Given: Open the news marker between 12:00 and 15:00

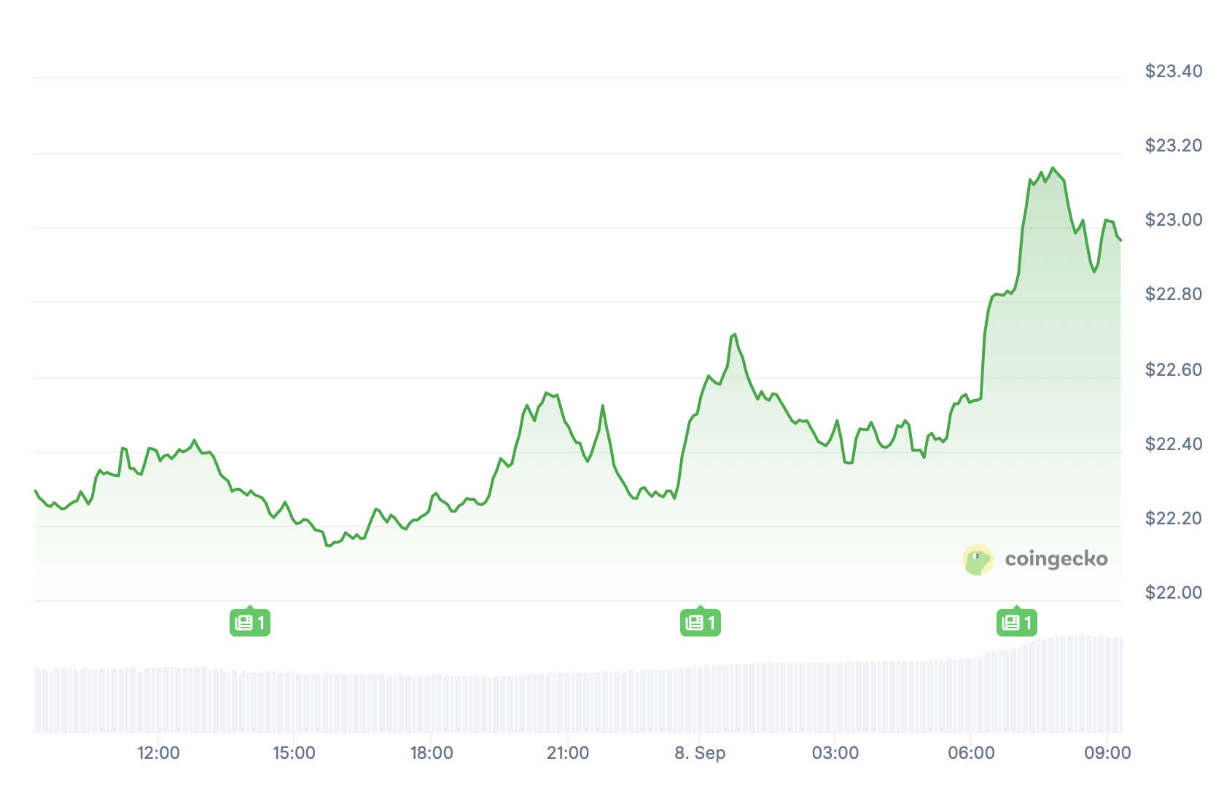Looking at the screenshot, I should (x=250, y=622).
